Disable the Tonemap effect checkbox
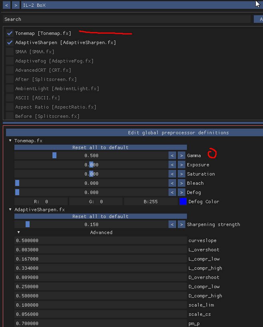The width and height of the screenshot is (263, 327). coord(10,33)
